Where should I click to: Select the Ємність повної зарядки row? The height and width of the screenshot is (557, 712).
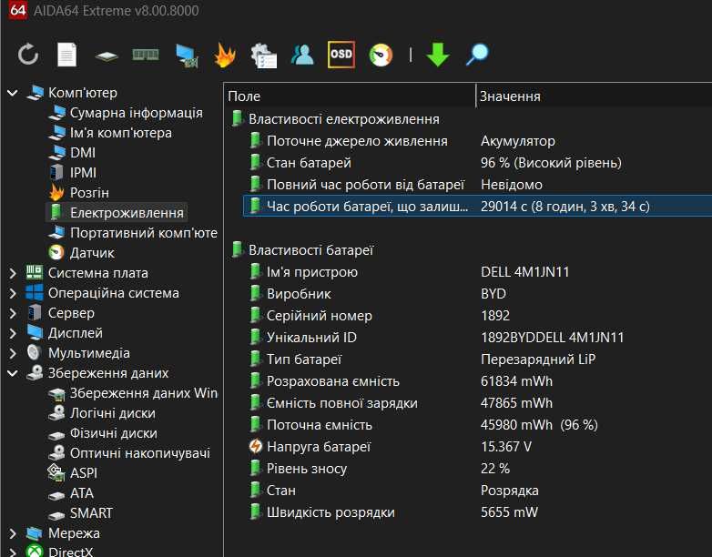point(478,403)
